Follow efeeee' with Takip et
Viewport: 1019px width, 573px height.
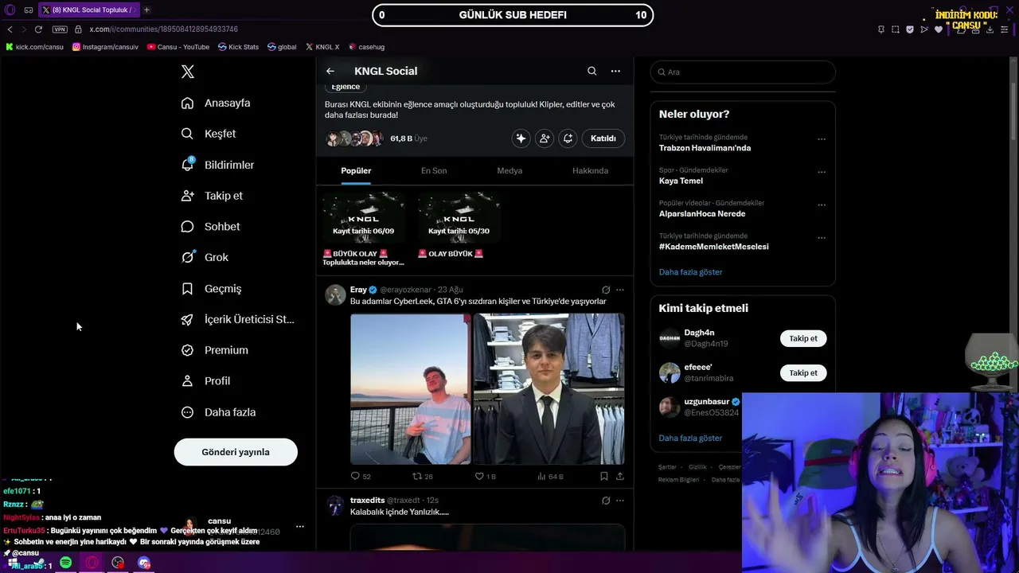point(803,372)
